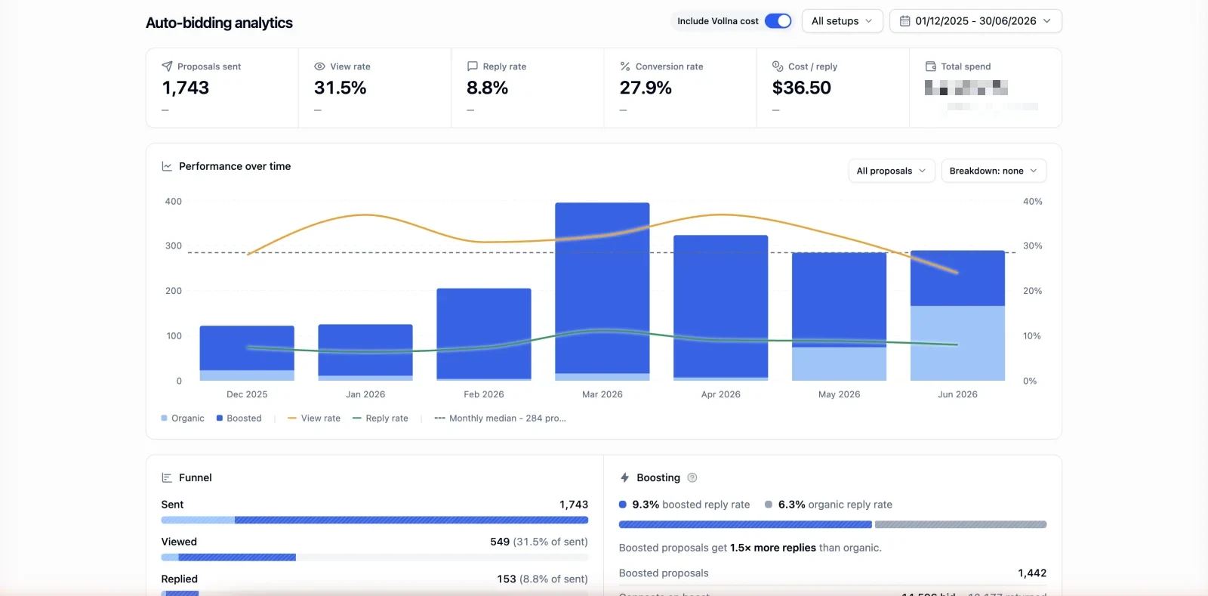Screen dimensions: 1208x596
Task: Click the Cost / reply coins icon
Action: click(x=778, y=66)
